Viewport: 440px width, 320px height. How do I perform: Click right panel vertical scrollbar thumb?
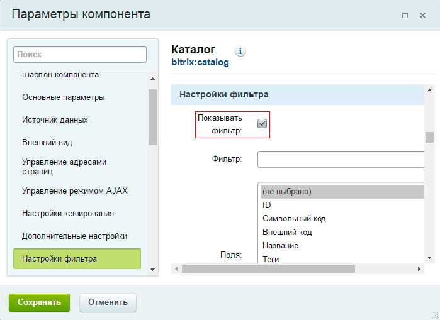click(429, 137)
